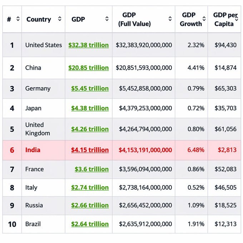Select the highlighted India row name
Viewport: 243px width, 243px height.
[x=33, y=150]
